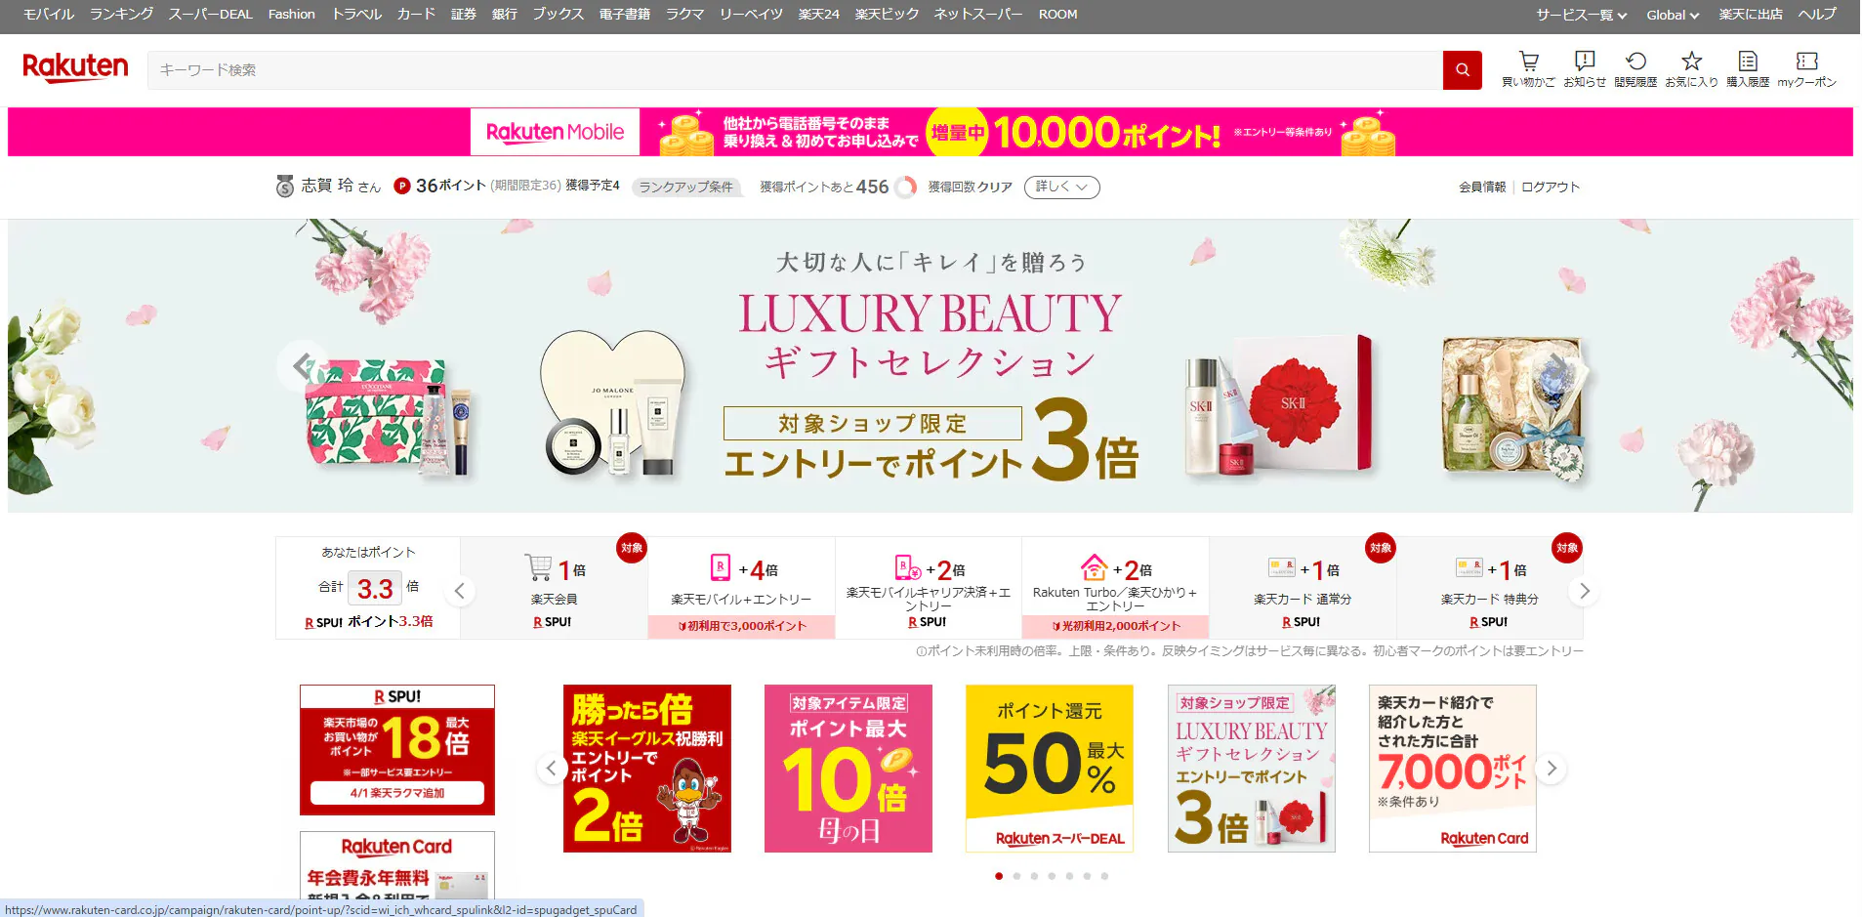
Task: Click the red points P icon
Action: pyautogui.click(x=401, y=186)
